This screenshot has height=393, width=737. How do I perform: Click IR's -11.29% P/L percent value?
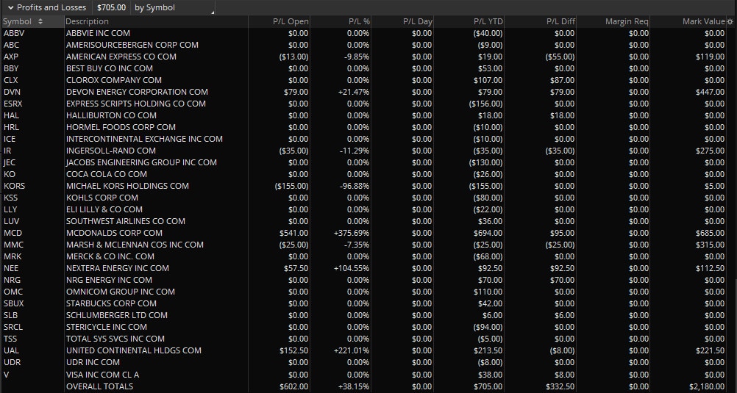point(355,151)
